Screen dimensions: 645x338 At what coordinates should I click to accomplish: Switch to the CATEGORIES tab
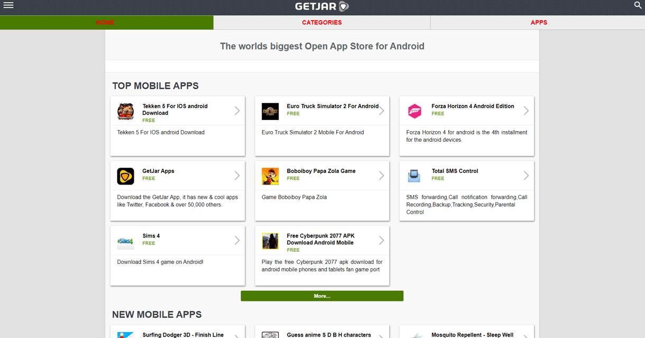(322, 22)
